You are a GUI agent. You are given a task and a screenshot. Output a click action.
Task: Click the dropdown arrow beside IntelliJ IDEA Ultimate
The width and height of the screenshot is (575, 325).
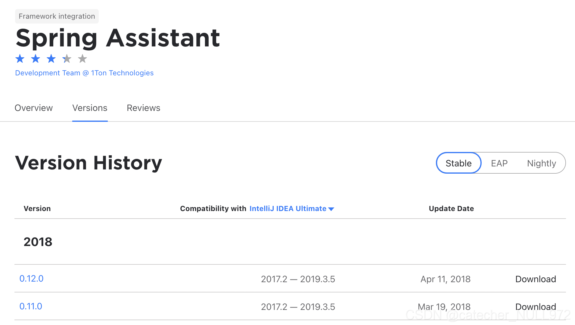point(331,209)
